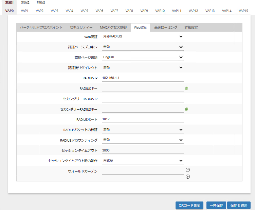Switch to the セキュリティー tab
The image size is (255, 210).
click(x=81, y=27)
